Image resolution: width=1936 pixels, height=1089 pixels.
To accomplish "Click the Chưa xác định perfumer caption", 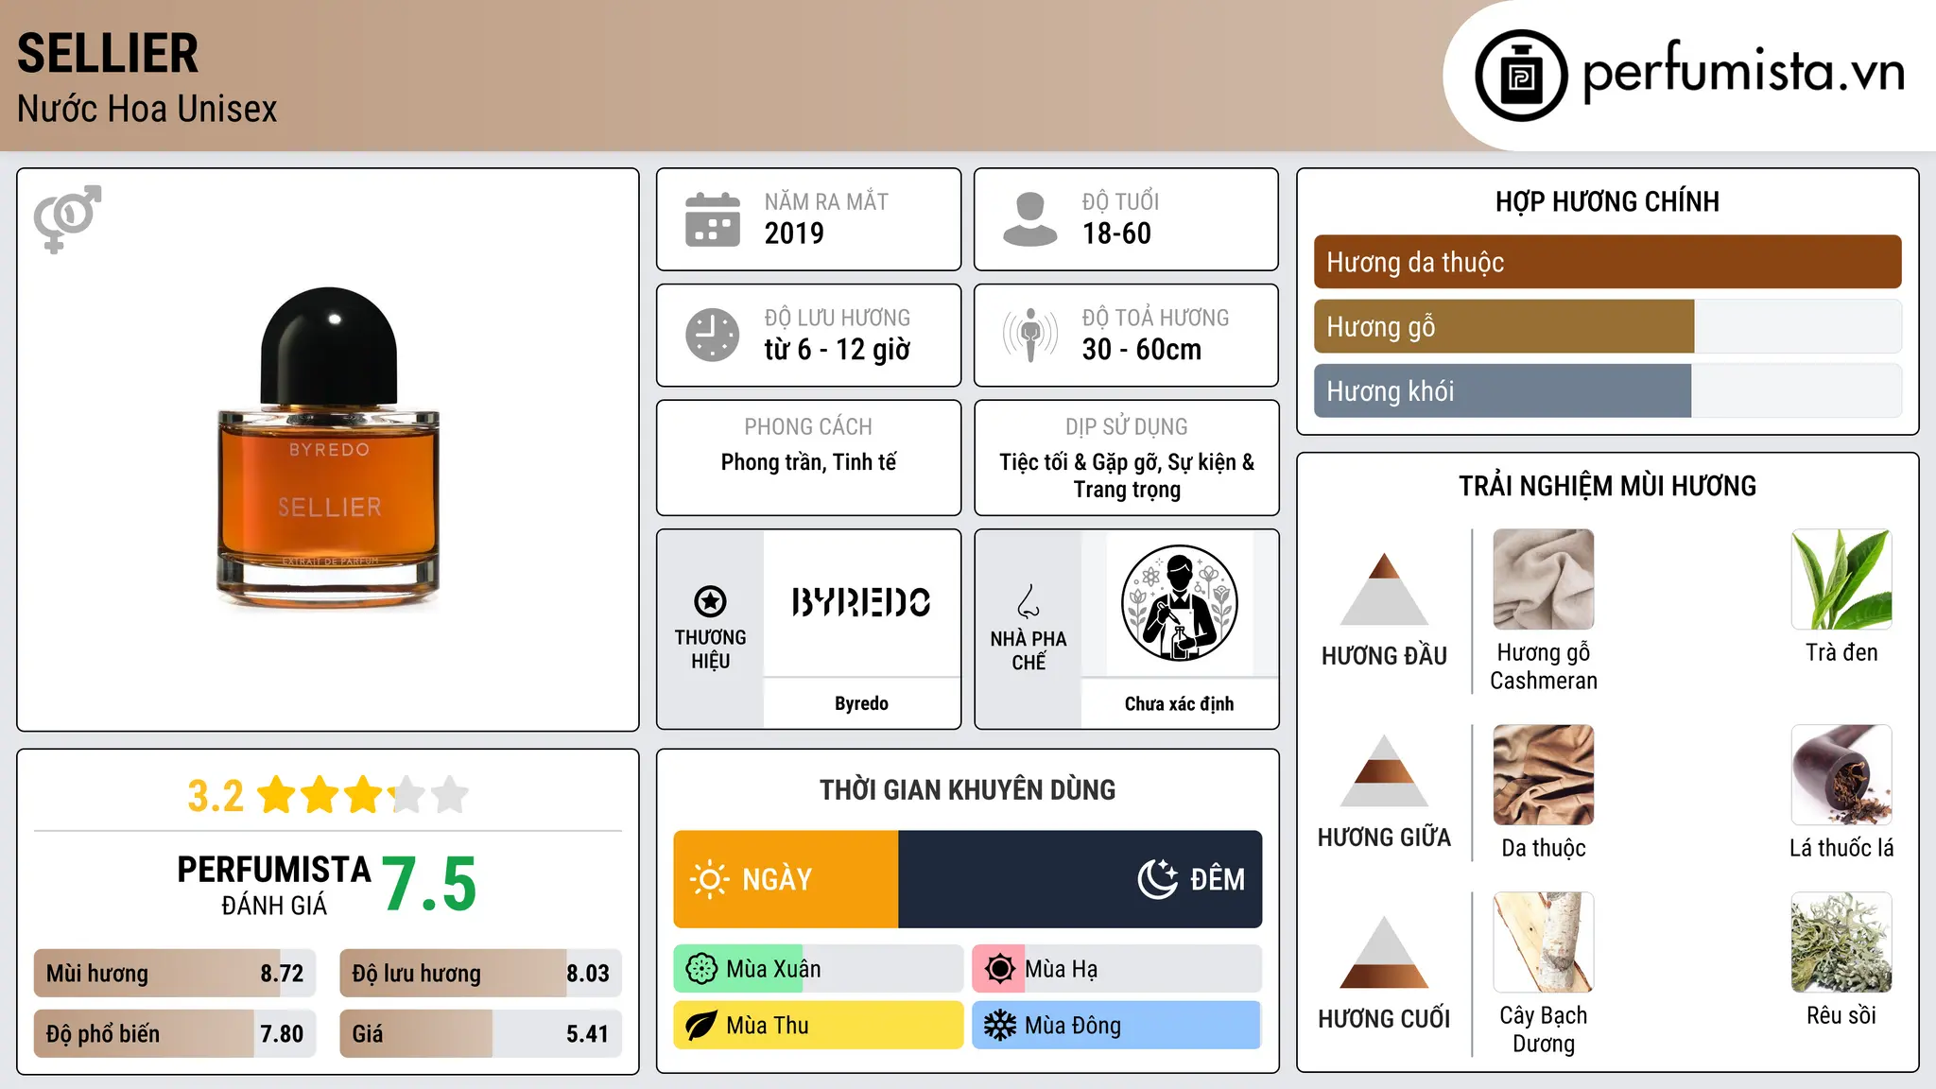I will pos(1179,704).
